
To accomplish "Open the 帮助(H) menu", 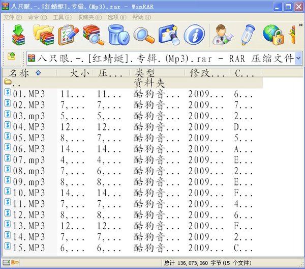I will pyautogui.click(x=142, y=17).
